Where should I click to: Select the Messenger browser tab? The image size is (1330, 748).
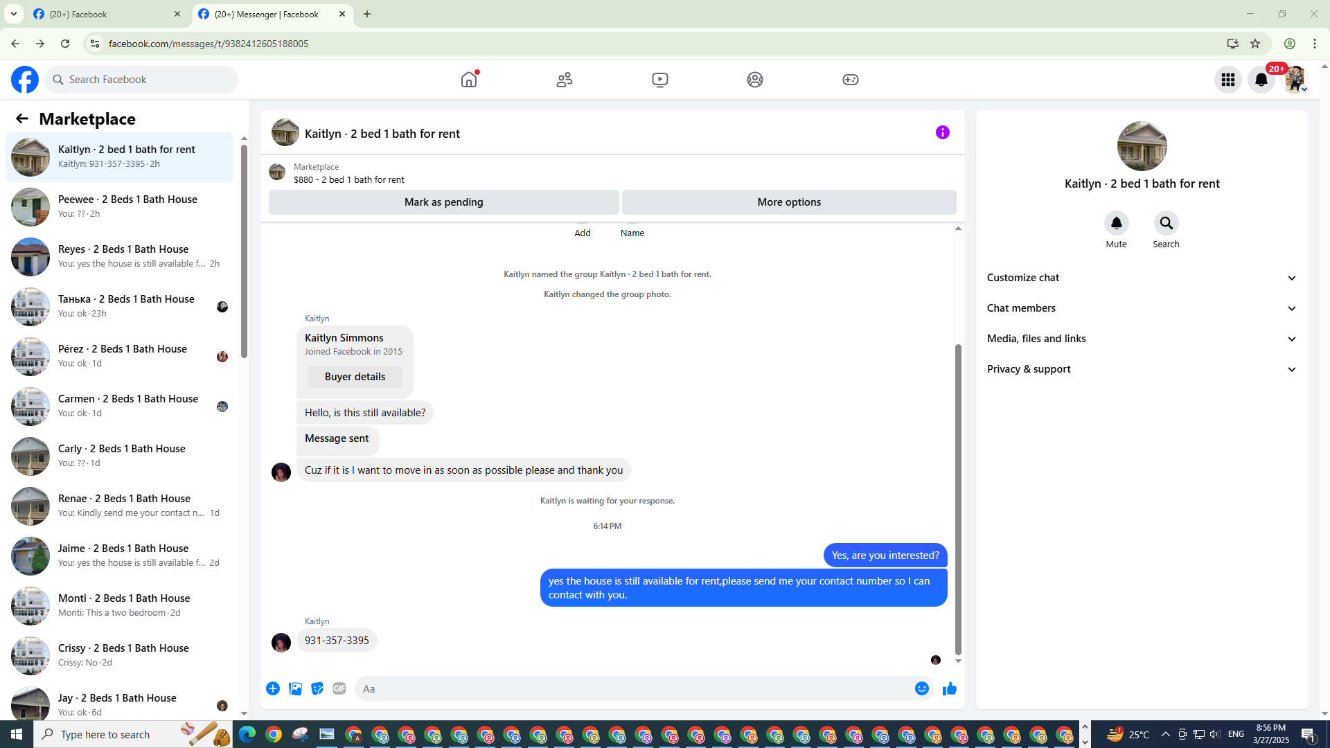tap(272, 14)
